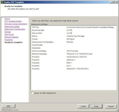Viewport: 119px width, 112px height.
Task: Minimize the Deploy OVF Template window
Action: (x=111, y=2)
